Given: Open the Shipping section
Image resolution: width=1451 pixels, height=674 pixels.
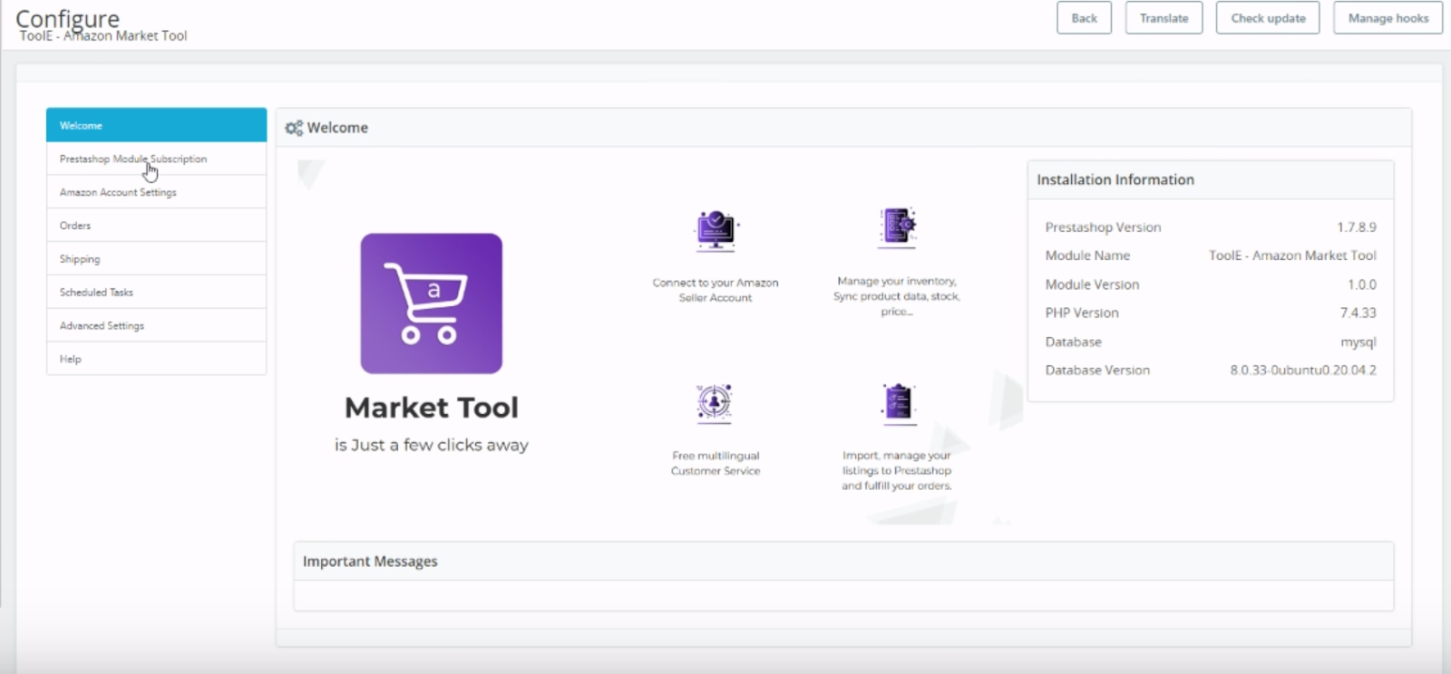Looking at the screenshot, I should point(156,259).
